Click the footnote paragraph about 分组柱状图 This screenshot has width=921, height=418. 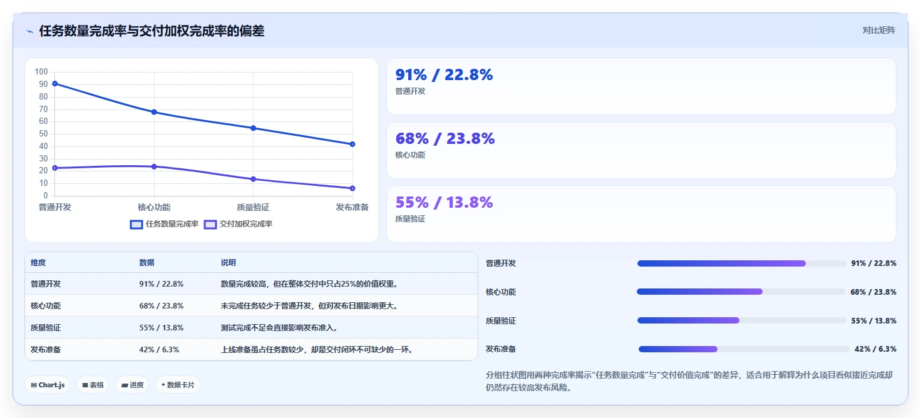point(689,381)
